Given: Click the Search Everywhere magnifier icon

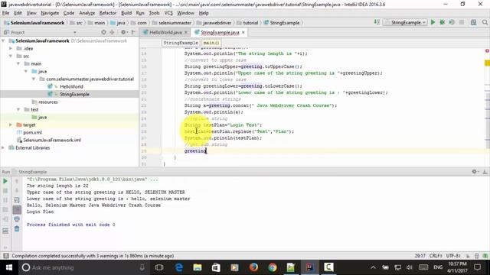Looking at the screenshot, I should (485, 22).
